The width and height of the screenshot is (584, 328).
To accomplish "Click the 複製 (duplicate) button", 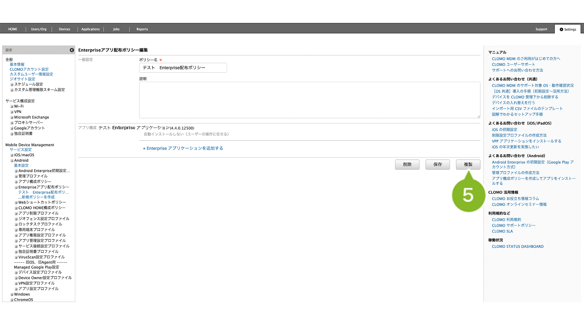I will click(x=468, y=164).
